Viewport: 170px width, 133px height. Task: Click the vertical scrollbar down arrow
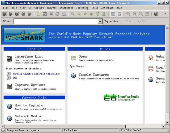(167, 122)
